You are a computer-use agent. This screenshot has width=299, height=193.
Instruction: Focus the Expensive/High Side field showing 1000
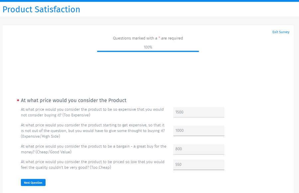199,131
